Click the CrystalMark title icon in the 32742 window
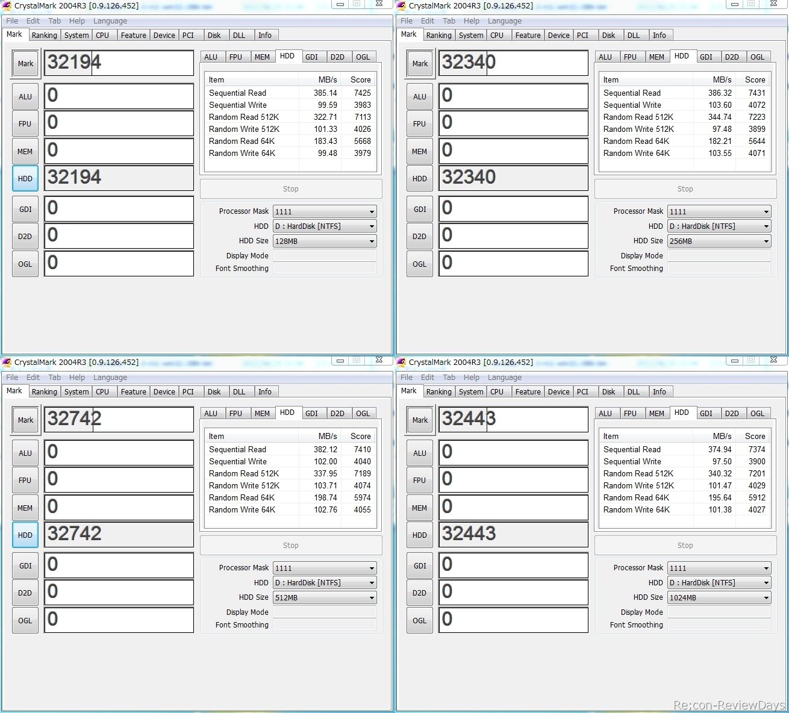The width and height of the screenshot is (789, 713). [7, 362]
